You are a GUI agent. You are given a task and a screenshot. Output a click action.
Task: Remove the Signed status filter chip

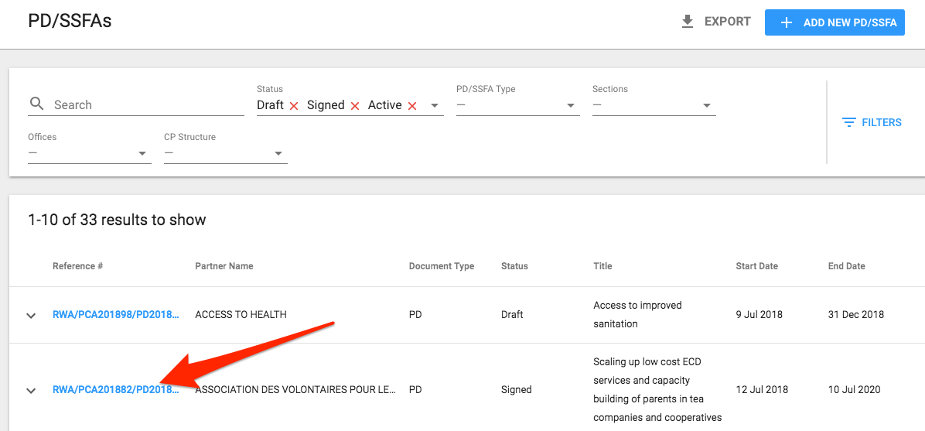pos(354,106)
